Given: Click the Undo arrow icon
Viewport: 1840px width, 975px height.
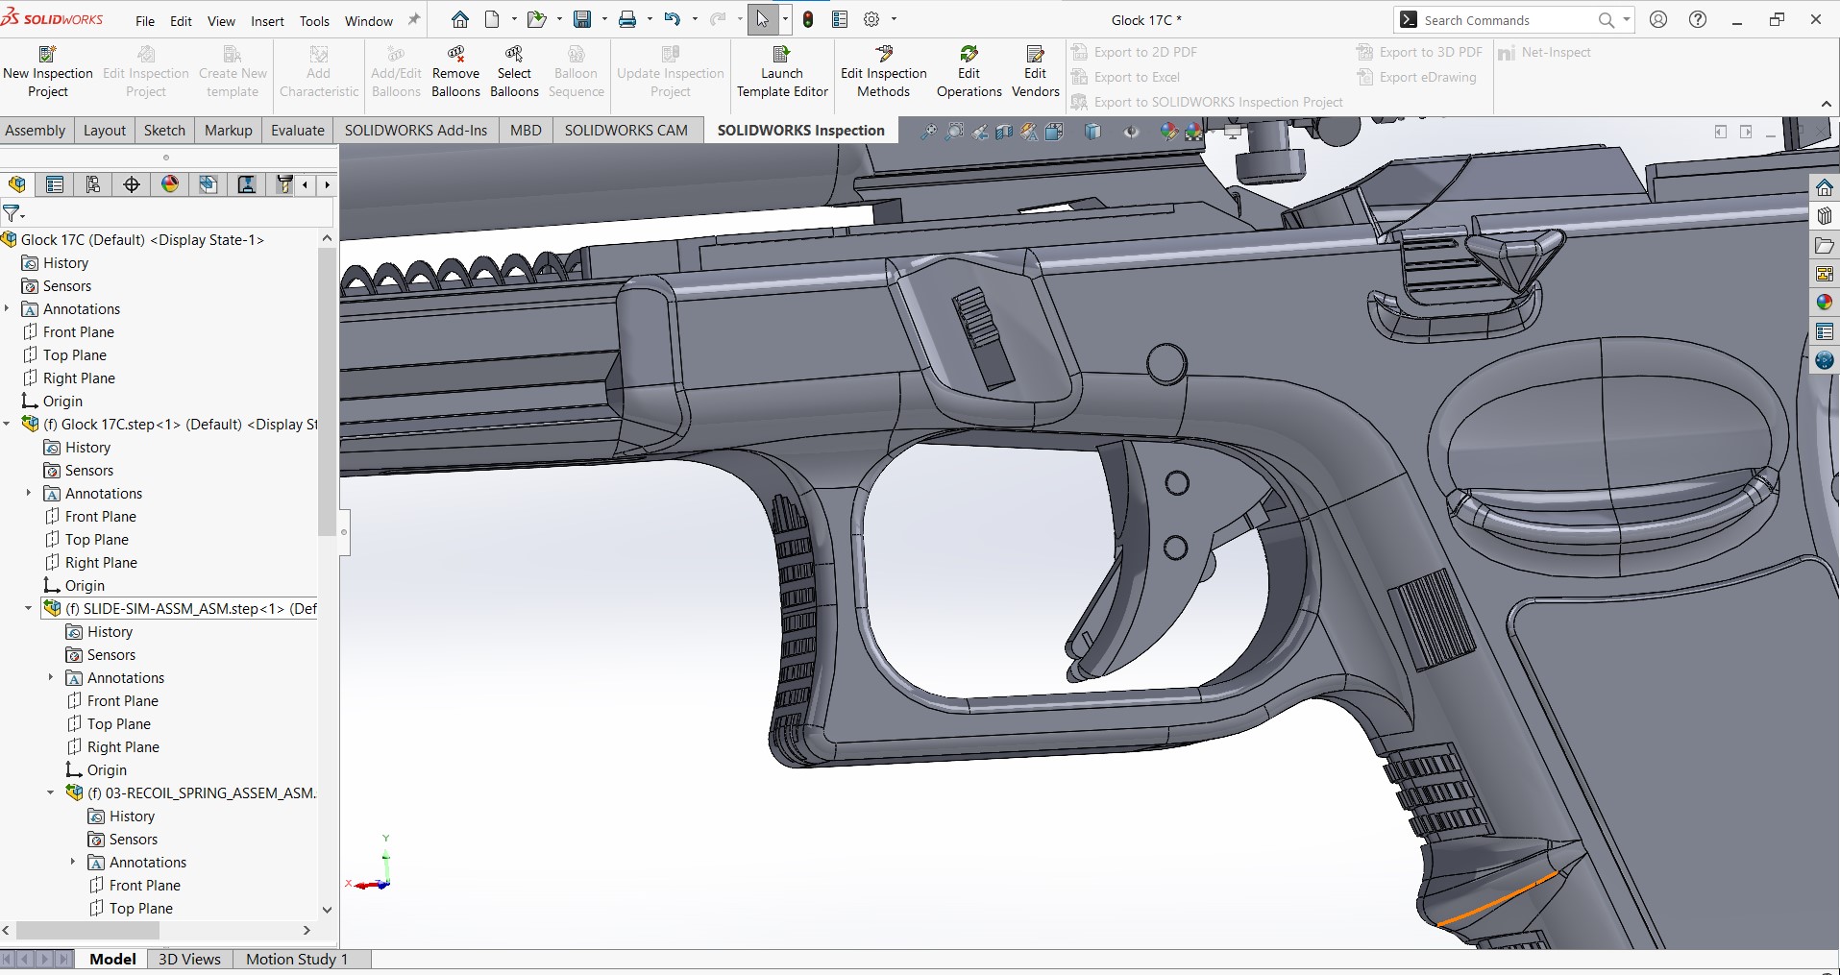Looking at the screenshot, I should point(673,19).
